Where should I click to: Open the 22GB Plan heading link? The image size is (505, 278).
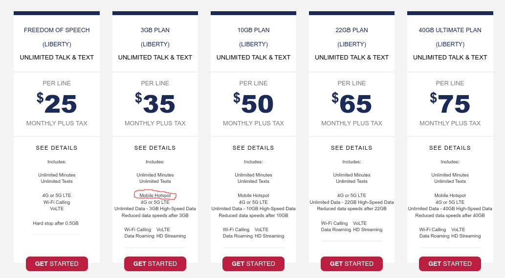pyautogui.click(x=351, y=30)
